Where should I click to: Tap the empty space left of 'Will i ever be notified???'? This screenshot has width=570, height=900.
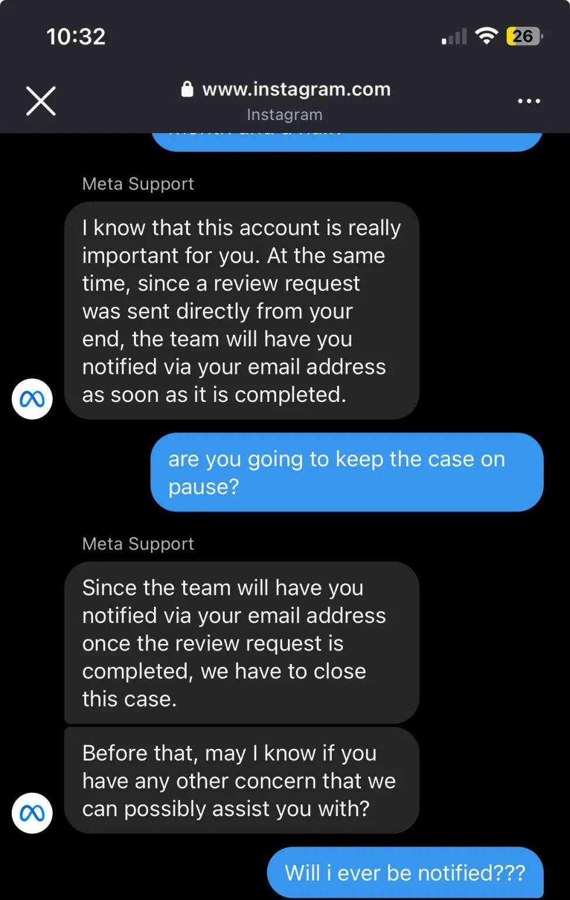135,872
